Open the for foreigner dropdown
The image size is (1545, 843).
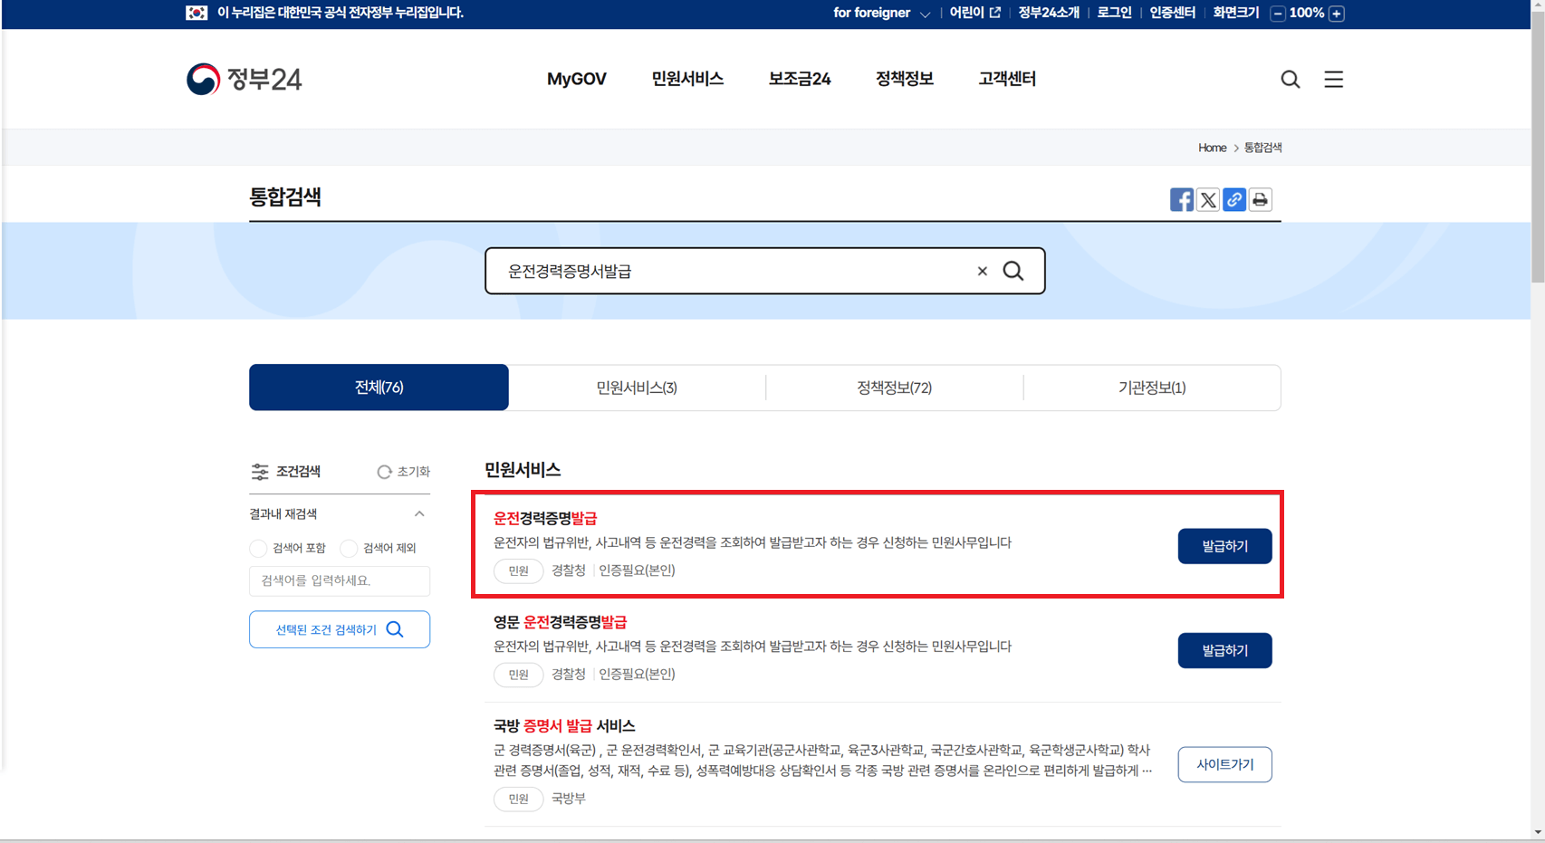(881, 14)
